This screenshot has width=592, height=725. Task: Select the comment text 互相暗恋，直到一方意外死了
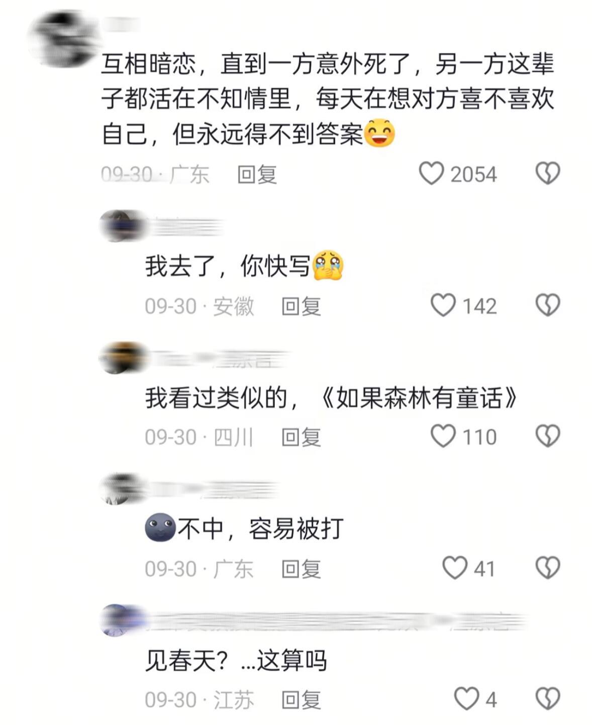click(261, 64)
